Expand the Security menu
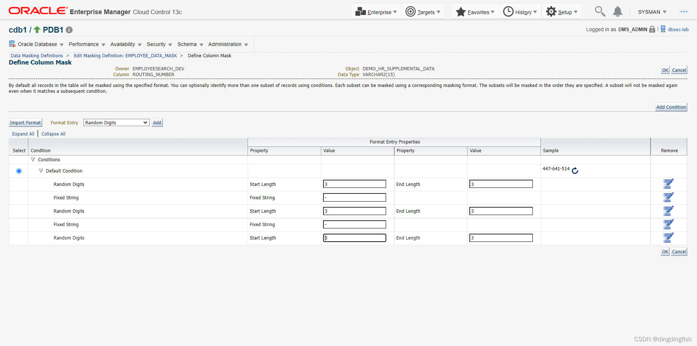The image size is (697, 346). [159, 44]
